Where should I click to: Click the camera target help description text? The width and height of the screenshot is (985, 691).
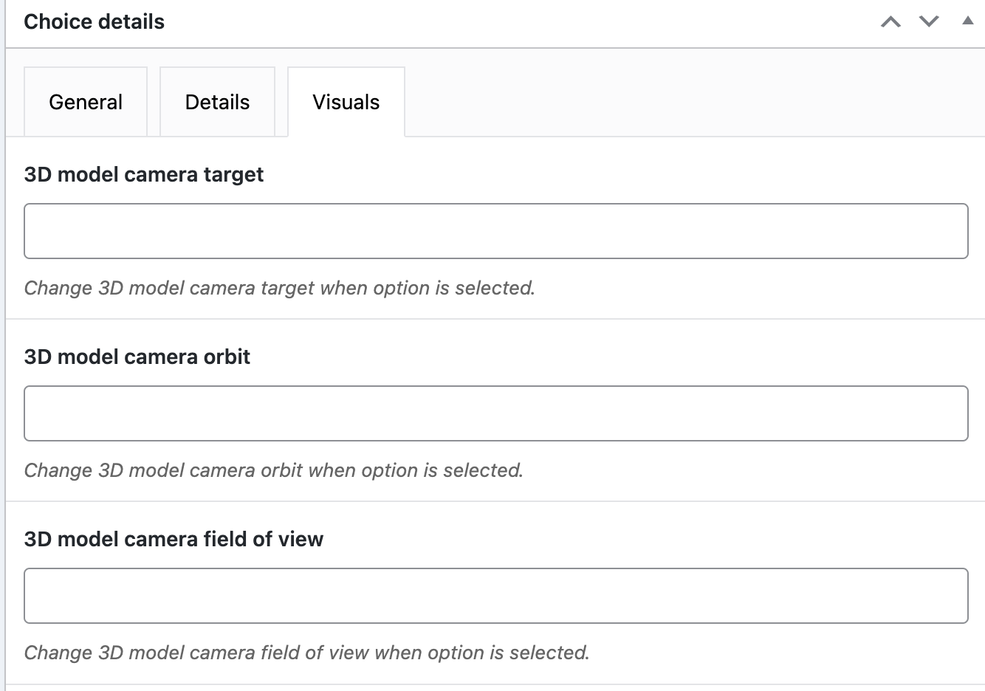tap(279, 288)
